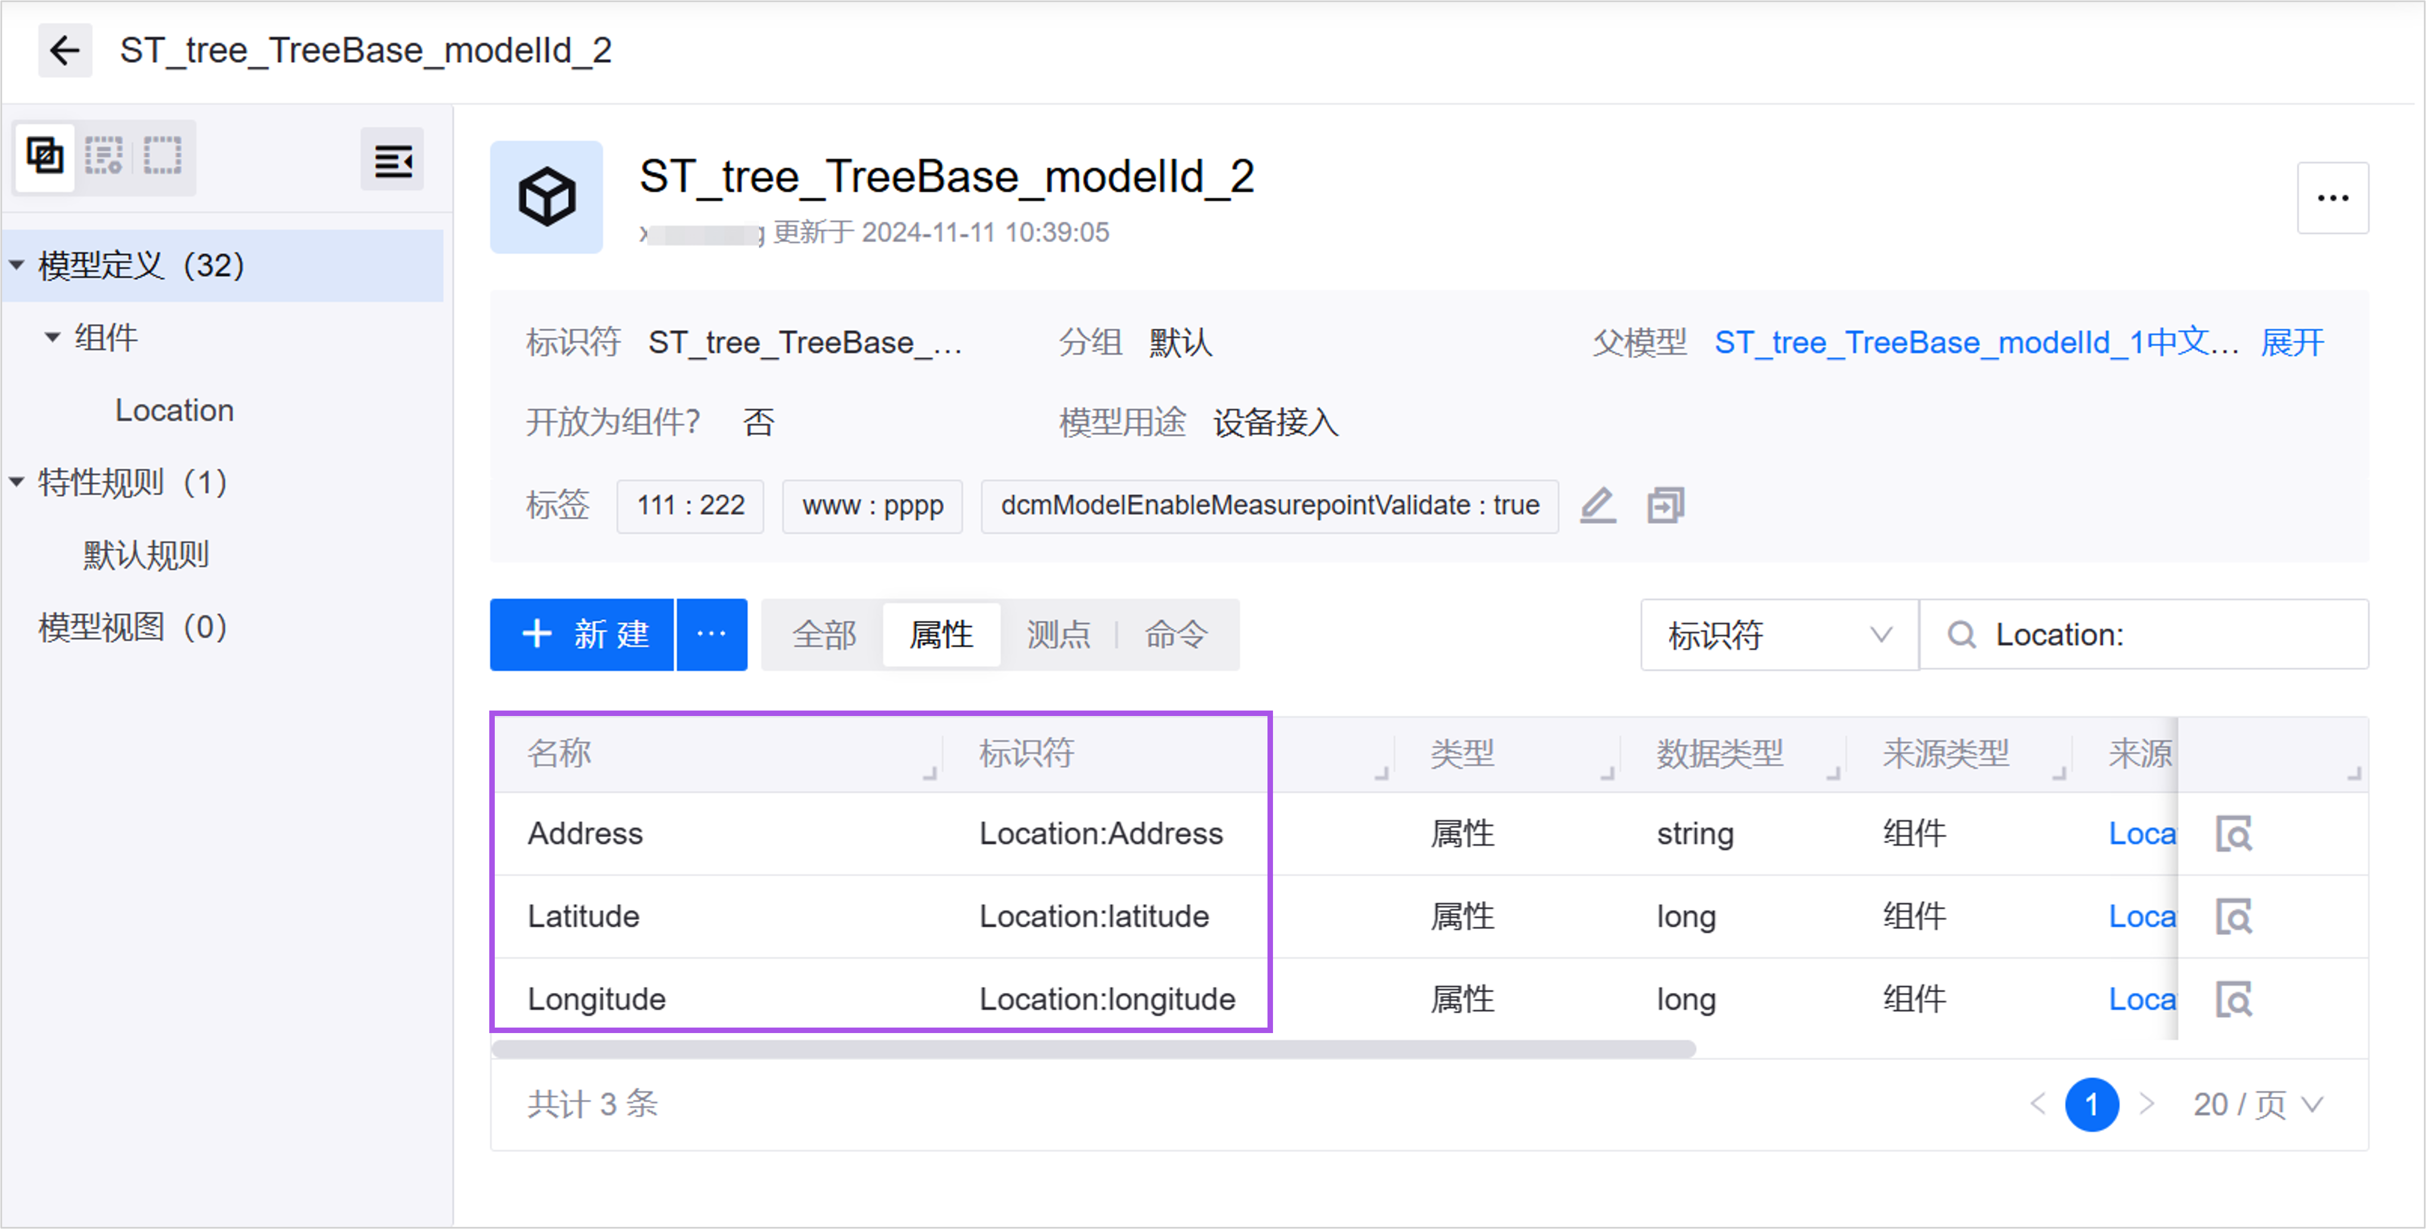This screenshot has width=2426, height=1229.
Task: Click the edit pencil icon beside tags
Action: pyautogui.click(x=1597, y=506)
